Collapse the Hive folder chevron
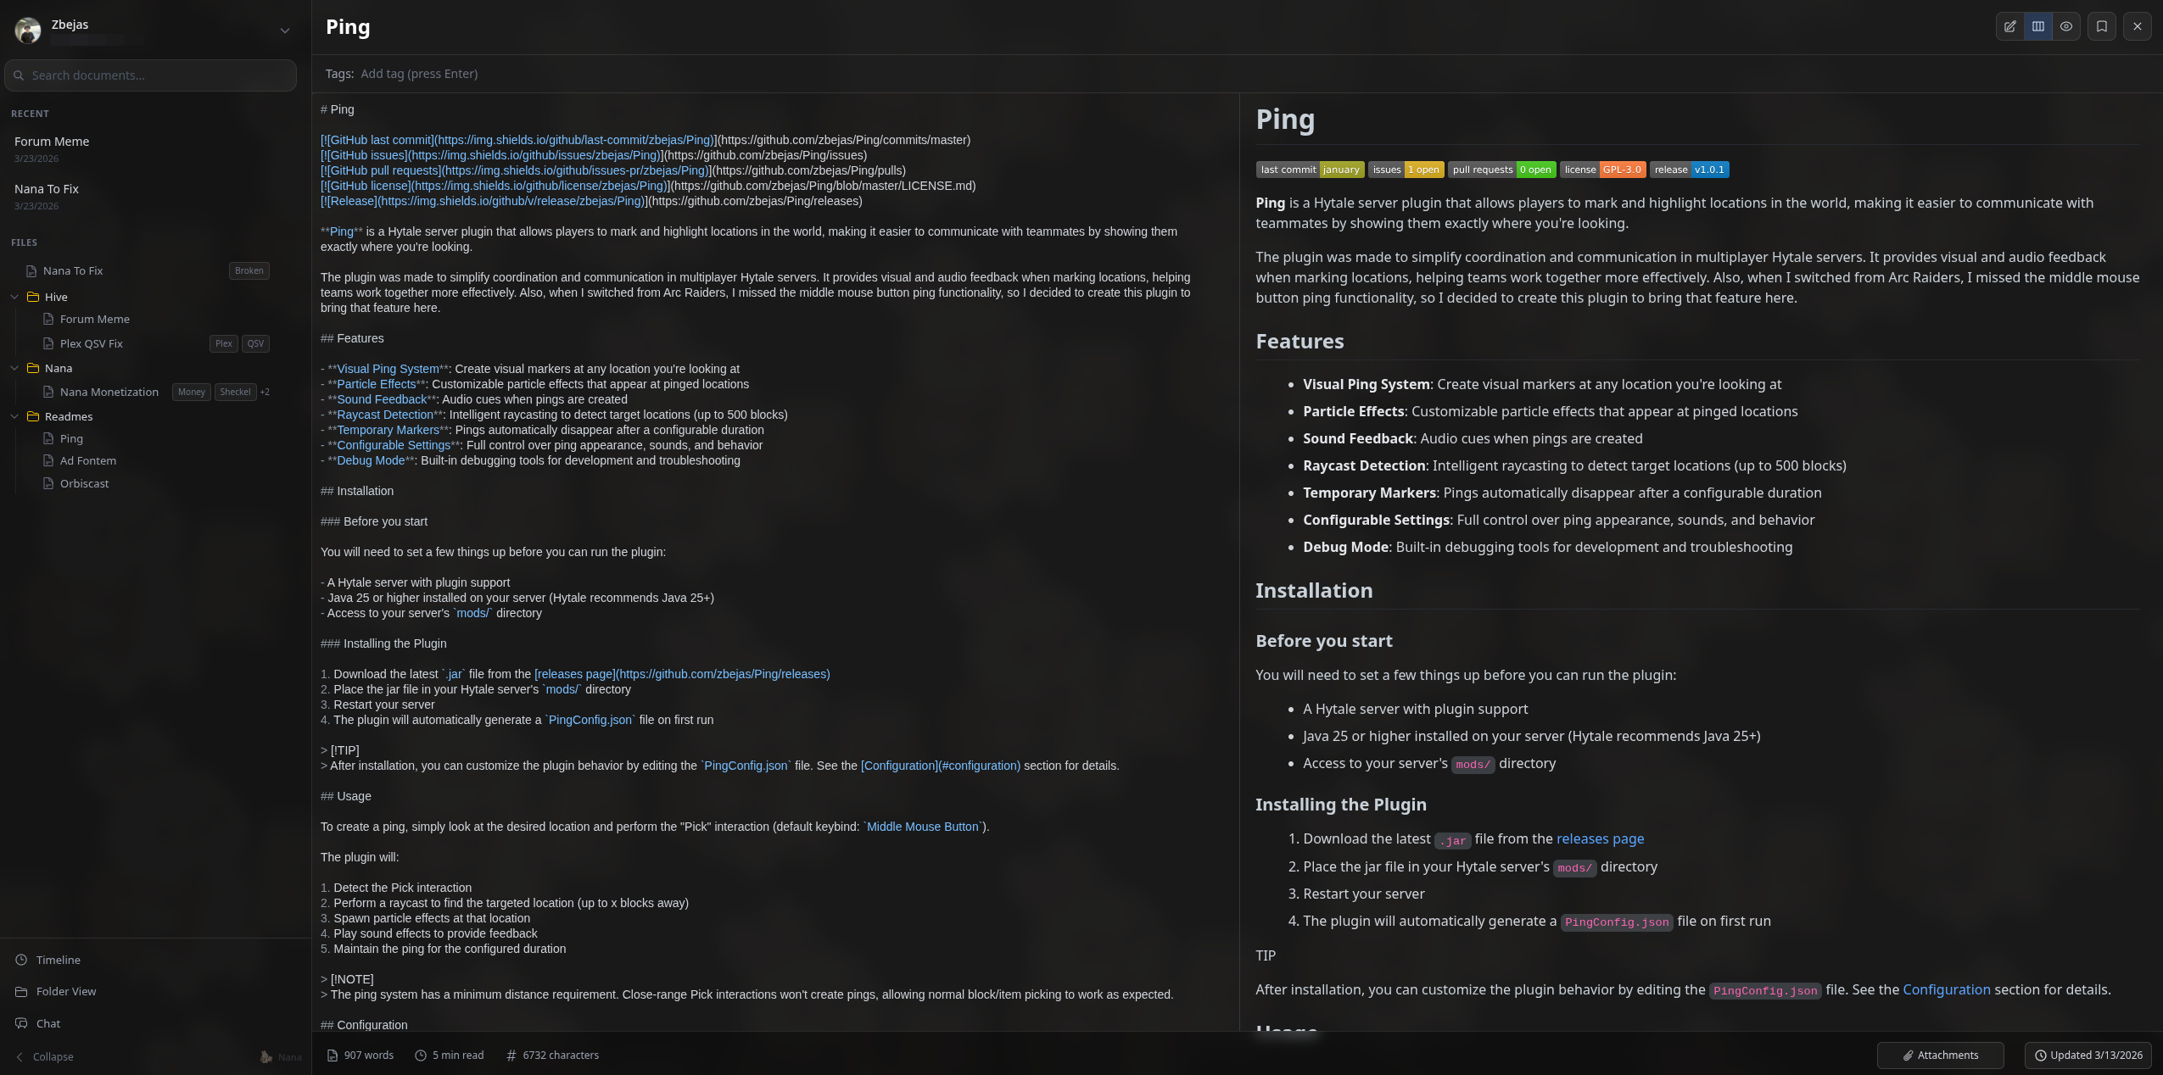Screen dimensions: 2163x1075 point(14,297)
